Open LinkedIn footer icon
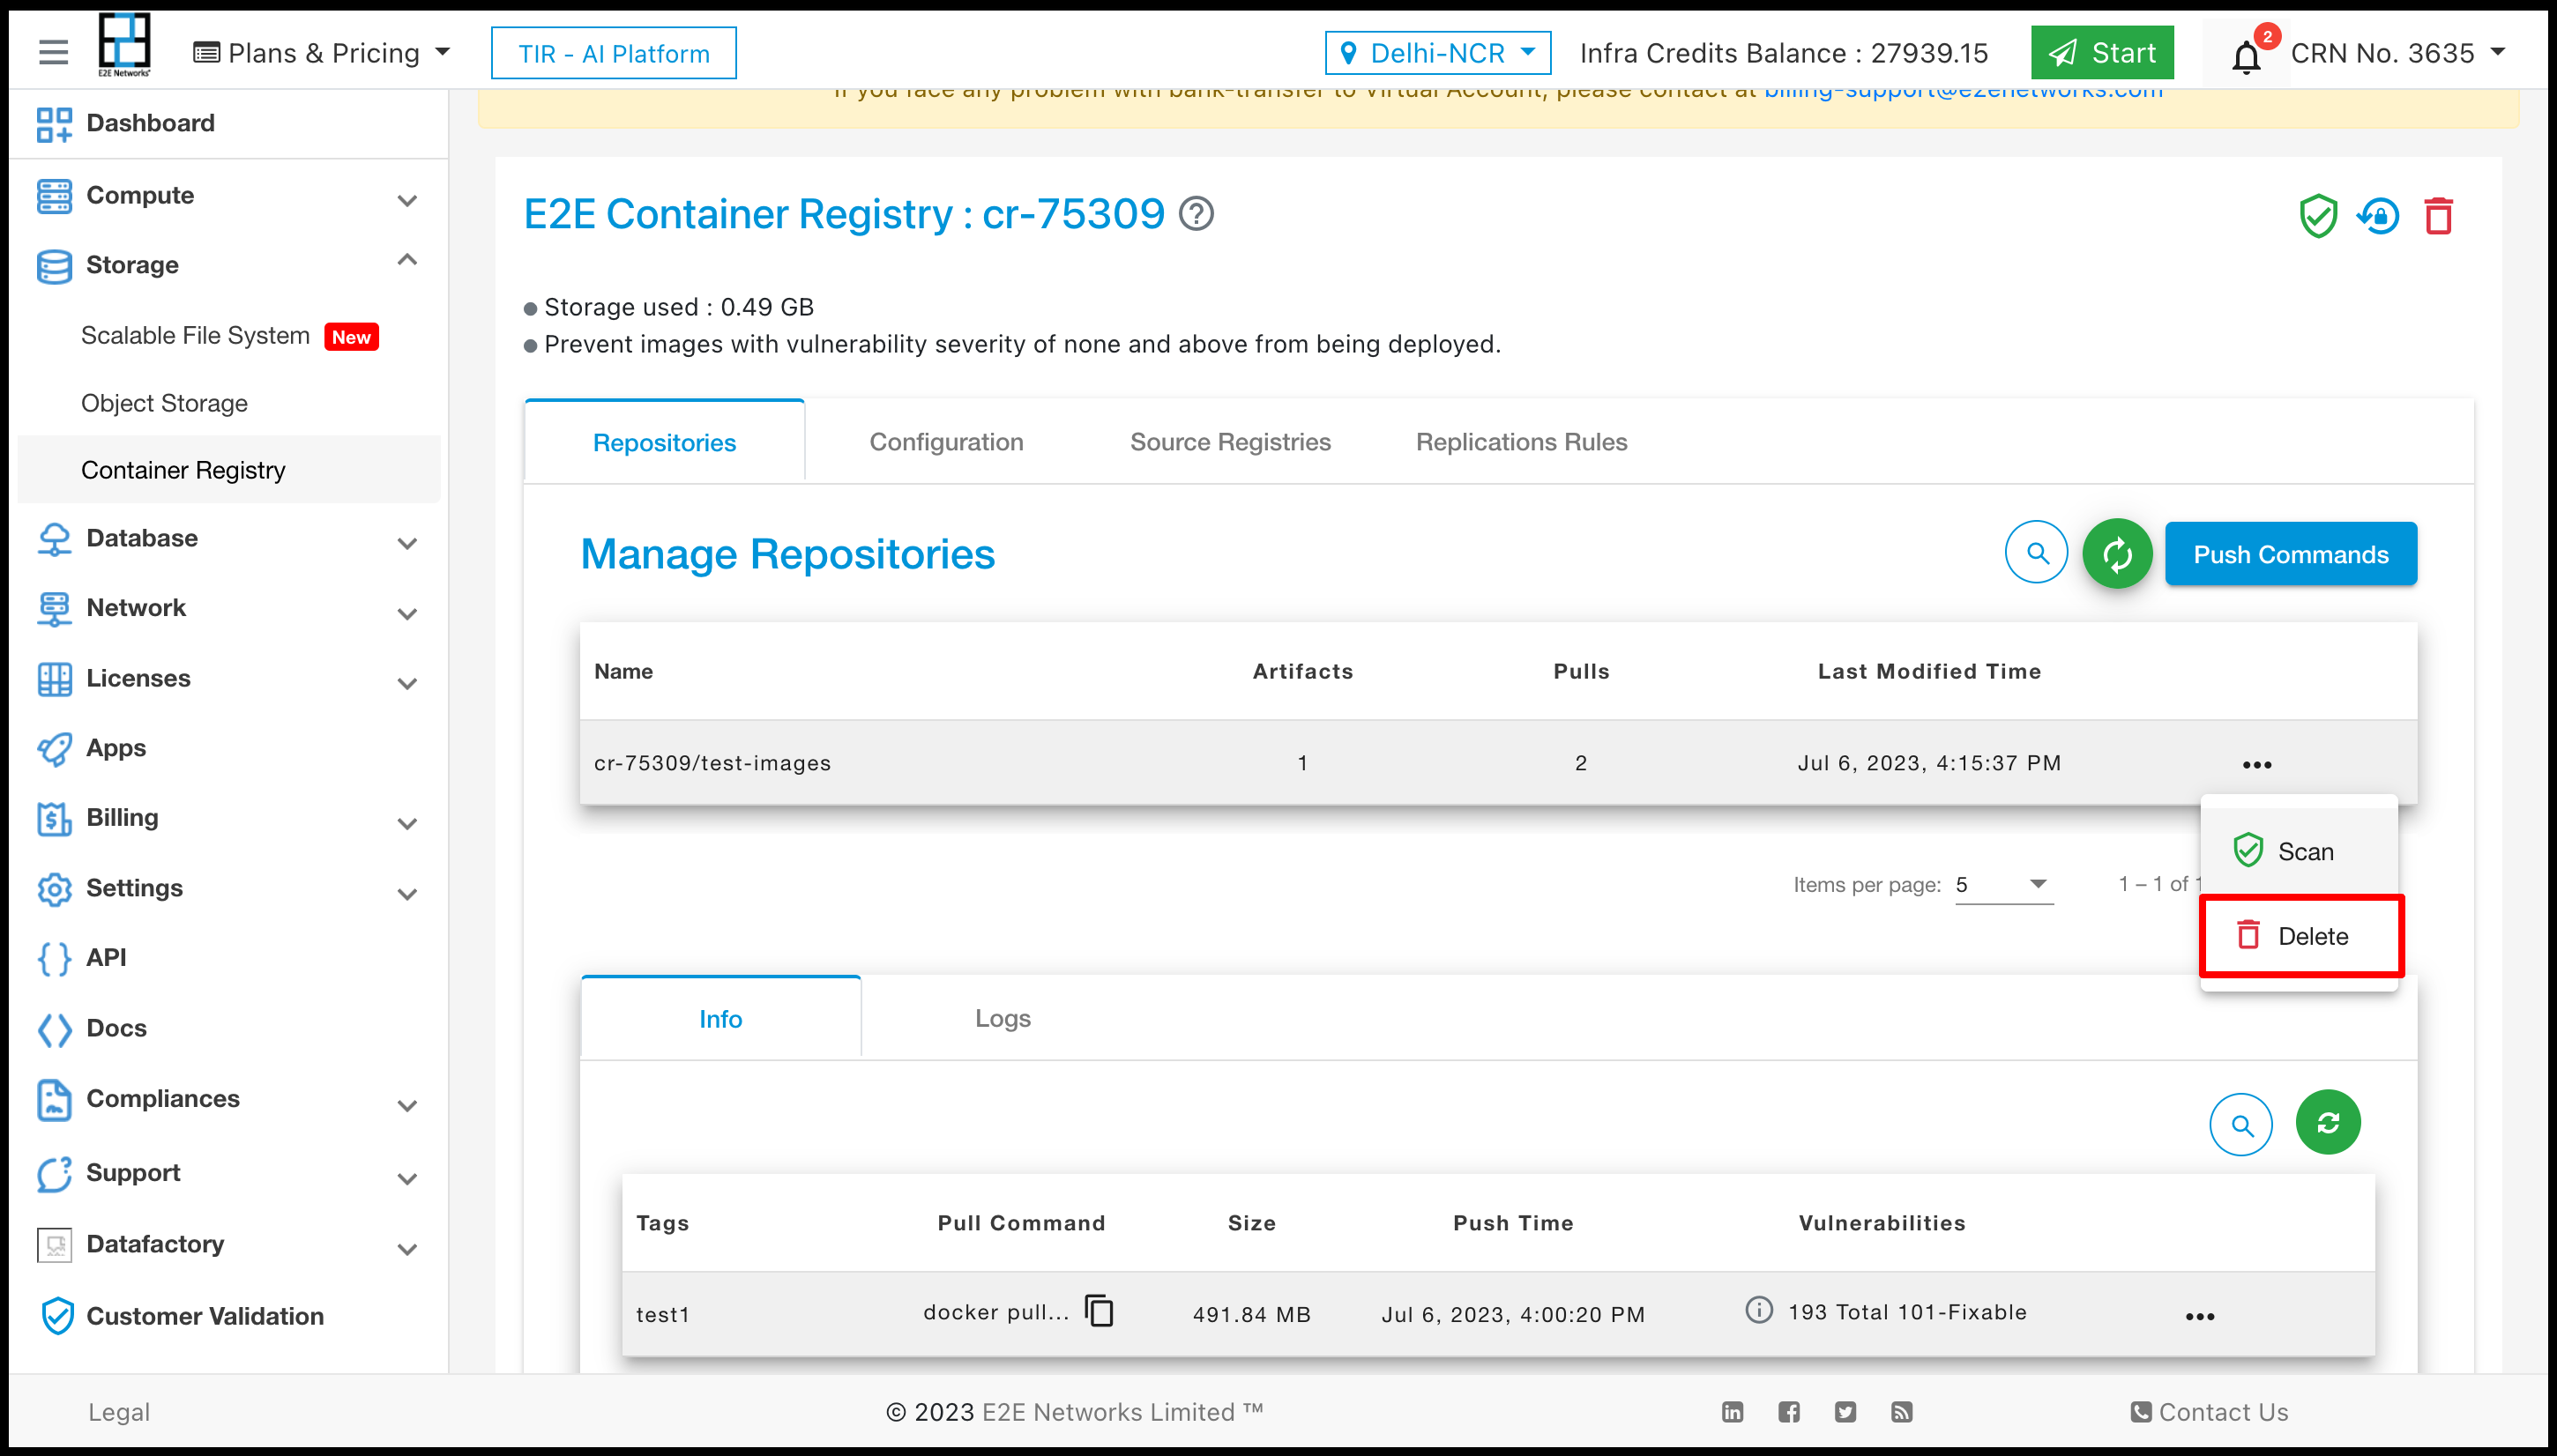The height and width of the screenshot is (1456, 2557). coord(1733,1412)
